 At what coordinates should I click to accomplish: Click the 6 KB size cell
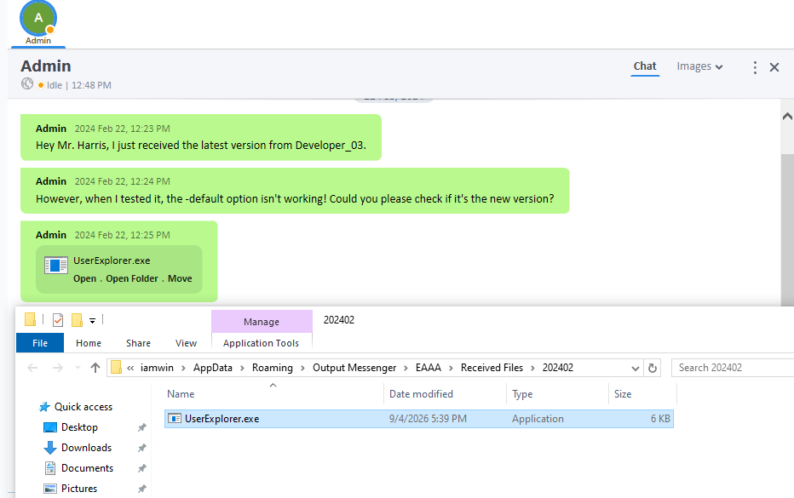tap(660, 419)
